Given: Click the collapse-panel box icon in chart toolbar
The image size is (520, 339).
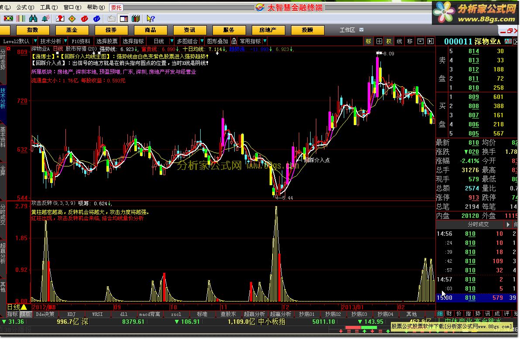Looking at the screenshot, I should click(x=421, y=41).
